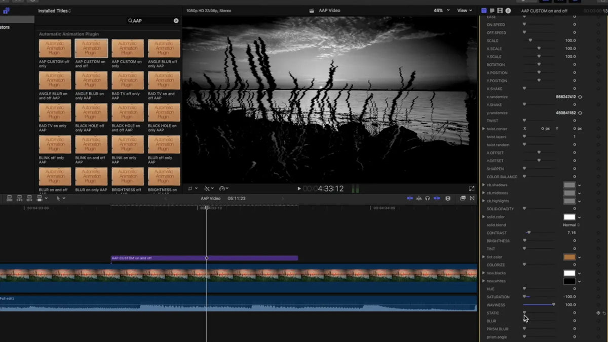Clear the AAP search field
This screenshot has width=608, height=342.
tap(176, 21)
